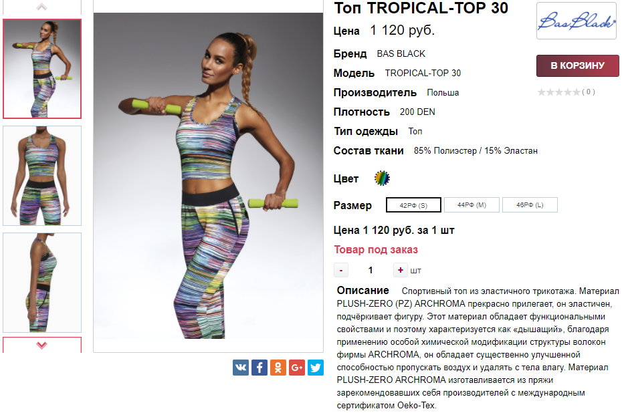Select the dumbbell pose thumbnail
The height and width of the screenshot is (413, 624).
click(41, 69)
